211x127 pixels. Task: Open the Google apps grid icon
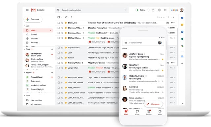(x=165, y=10)
